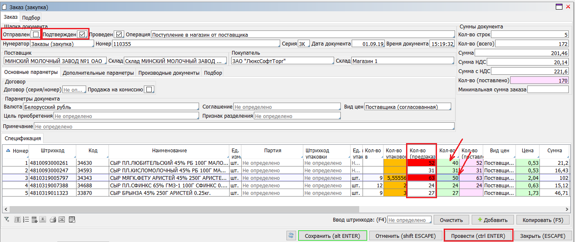Click the add filter funnel icon
The width and height of the screenshot is (575, 242).
click(7, 220)
